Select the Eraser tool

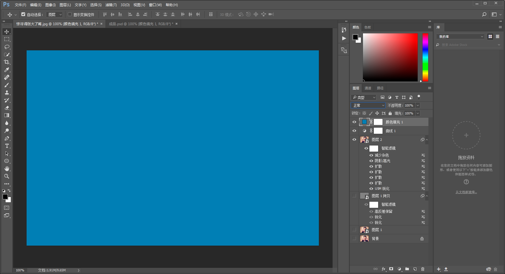coord(7,108)
